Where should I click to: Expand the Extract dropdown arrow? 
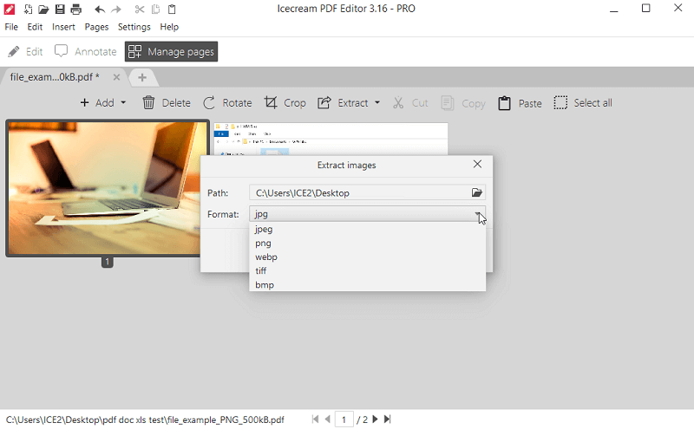point(377,102)
